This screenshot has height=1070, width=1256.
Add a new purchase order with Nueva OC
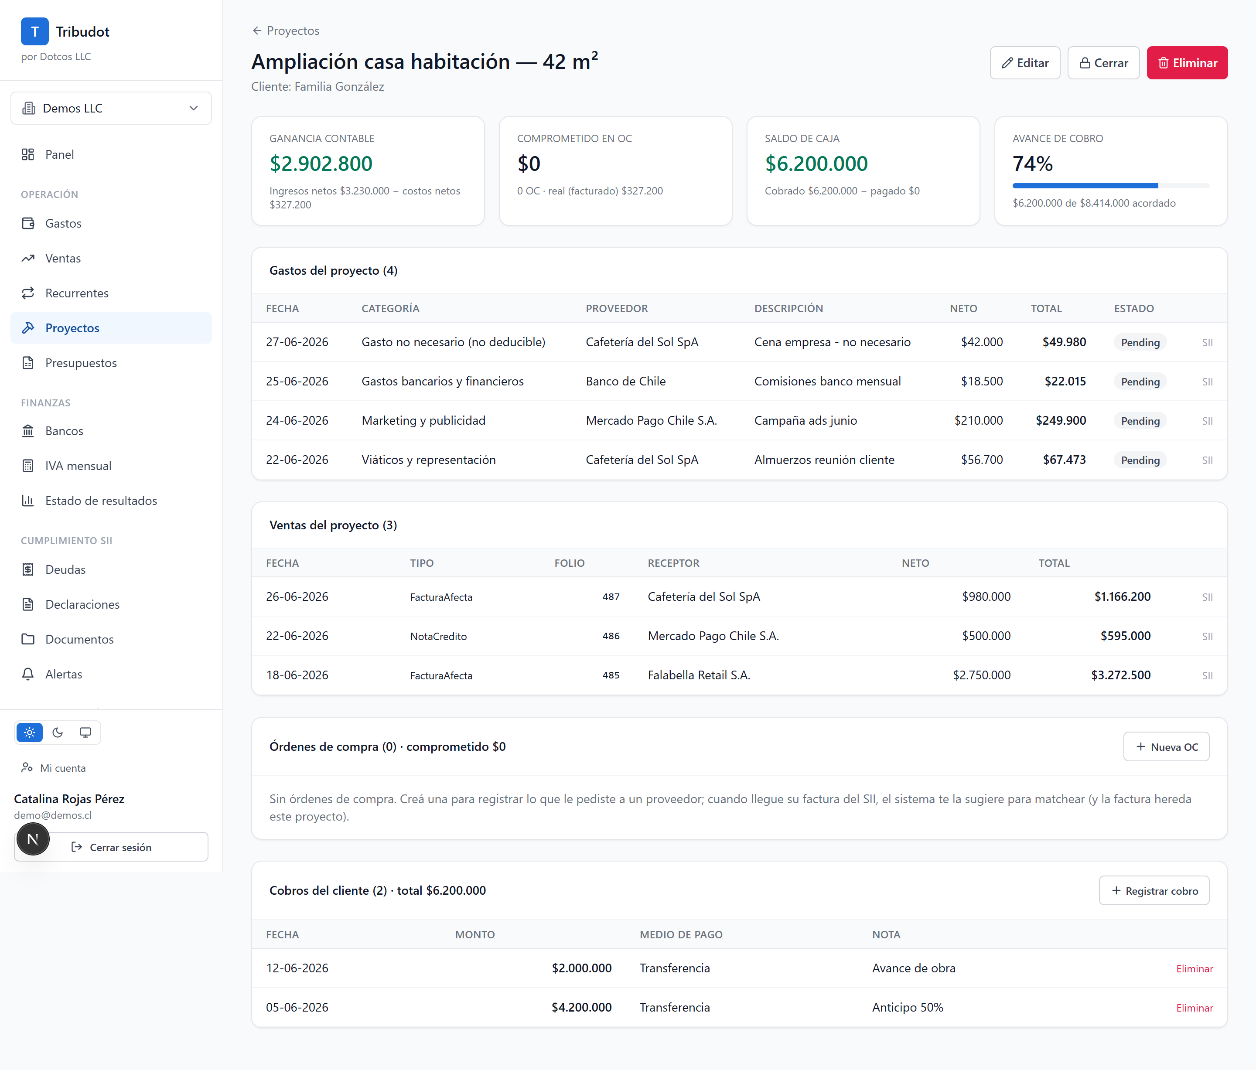click(x=1166, y=747)
